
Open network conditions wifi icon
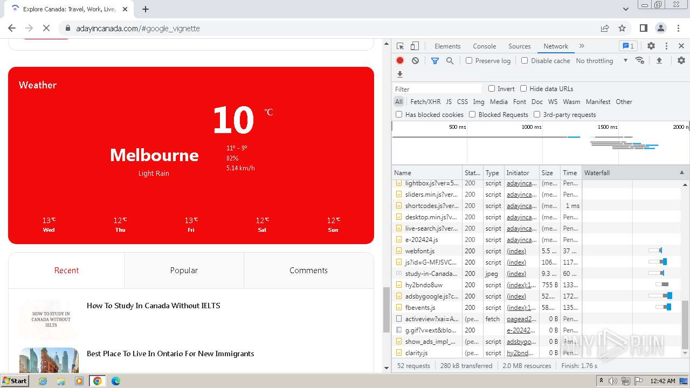pos(640,61)
